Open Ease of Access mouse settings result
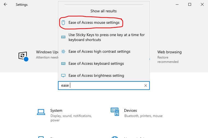Screen dimensions: 208x138 pos(94,23)
